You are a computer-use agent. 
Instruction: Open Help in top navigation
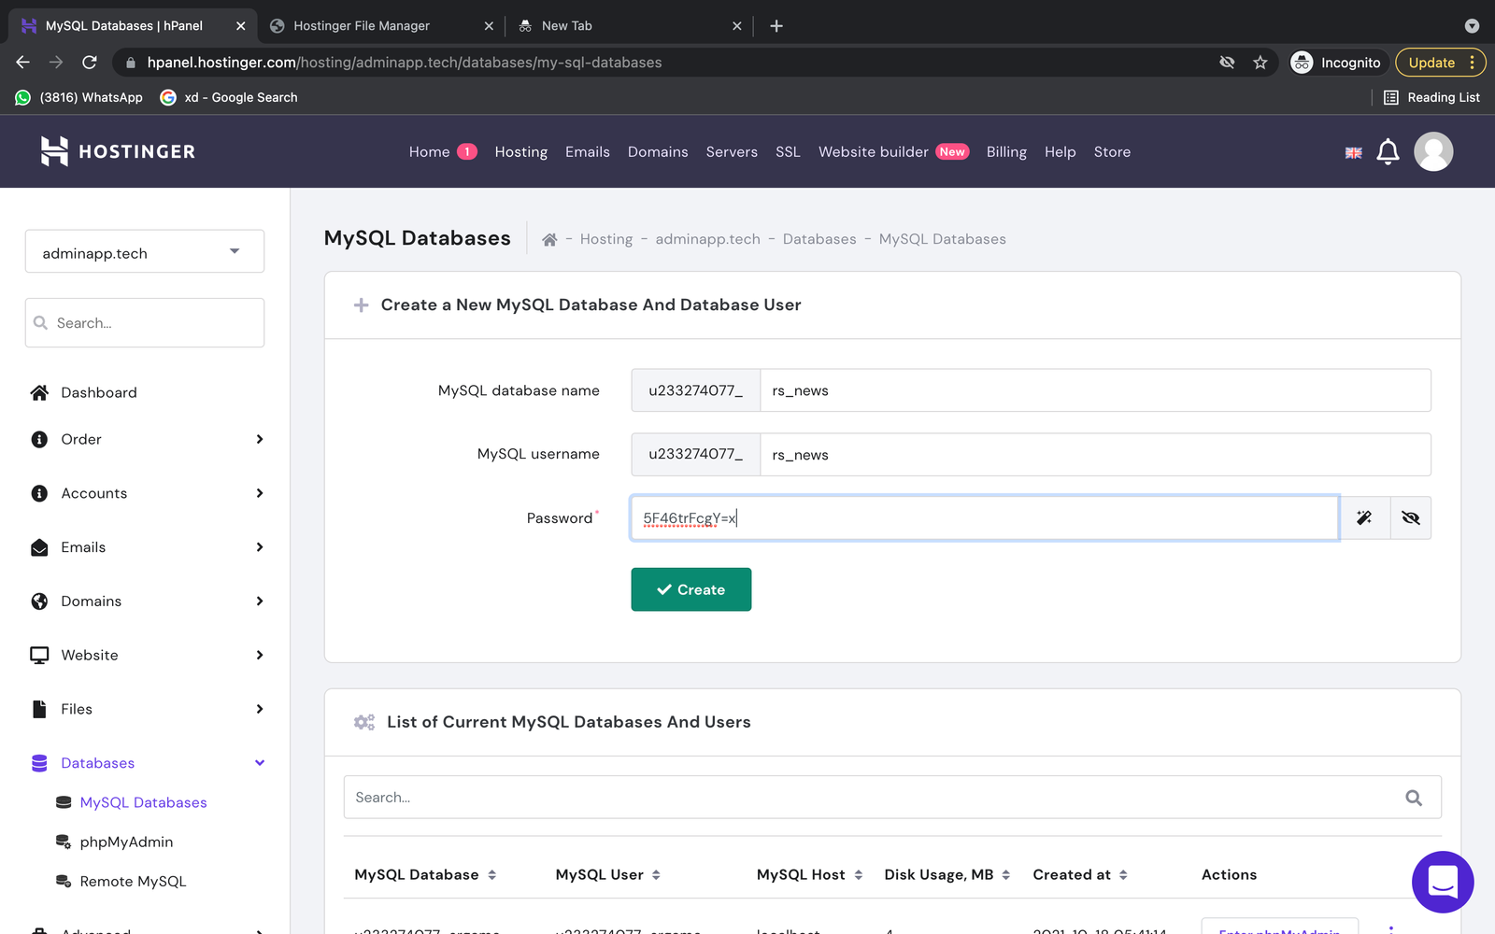1061,152
